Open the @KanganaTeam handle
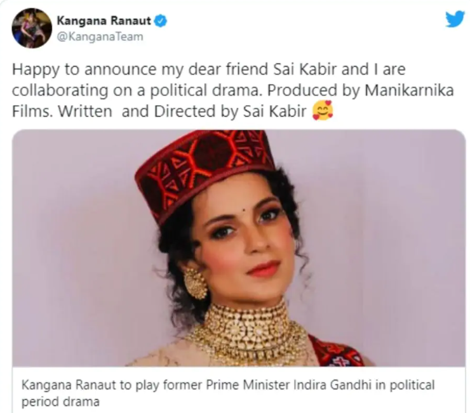Image resolution: width=470 pixels, height=413 pixels. (100, 37)
